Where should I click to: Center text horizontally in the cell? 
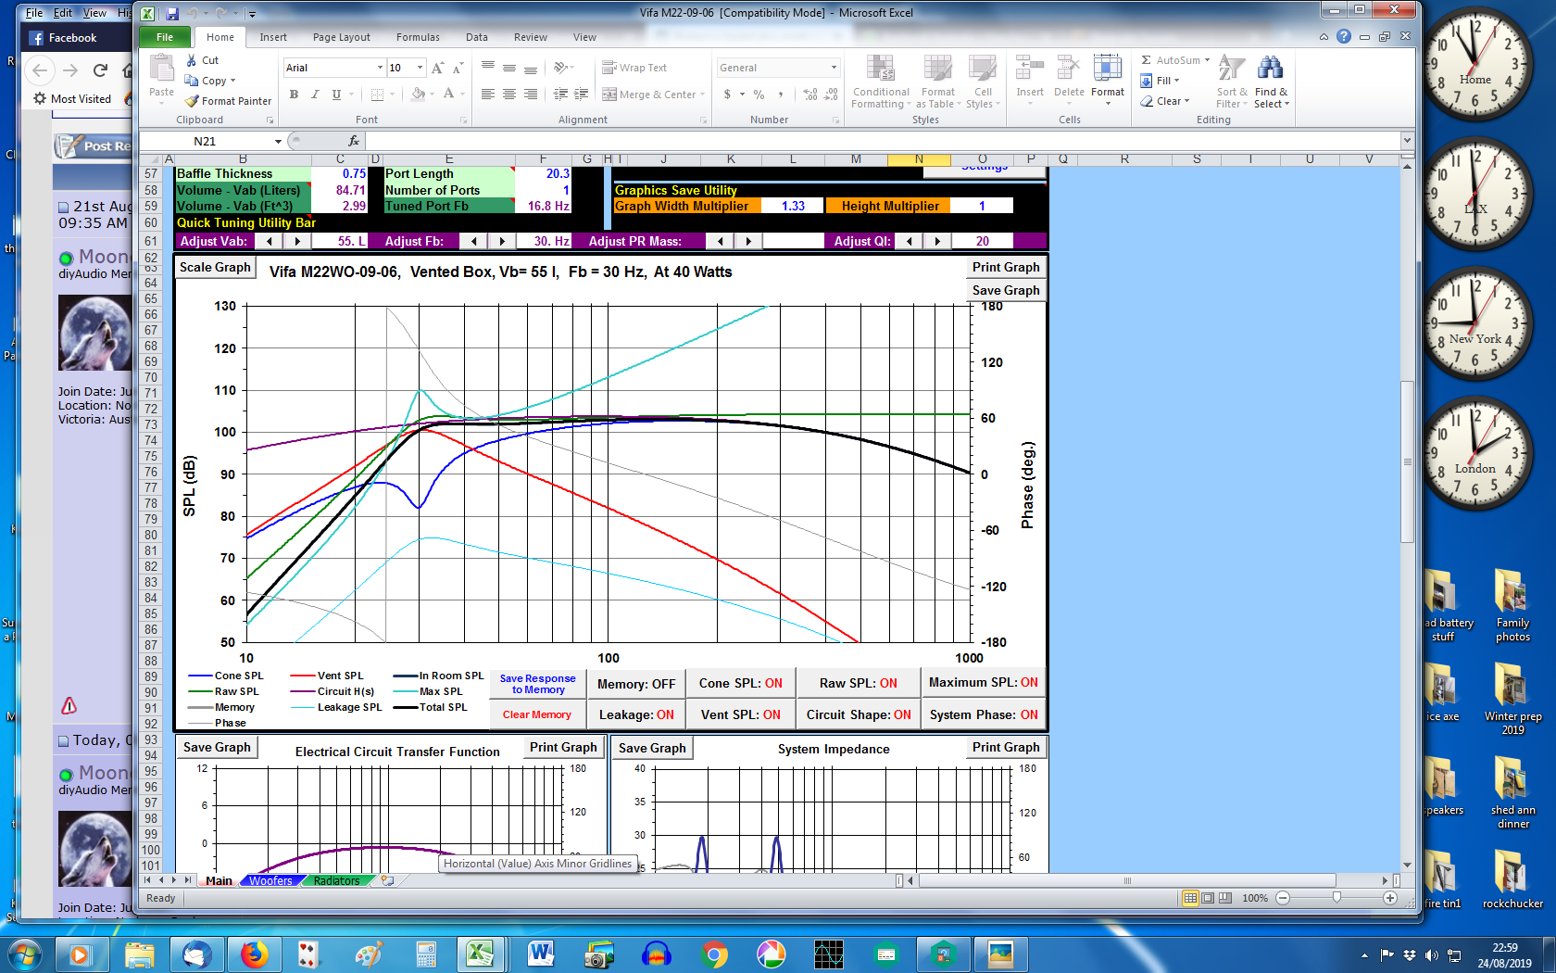(509, 94)
